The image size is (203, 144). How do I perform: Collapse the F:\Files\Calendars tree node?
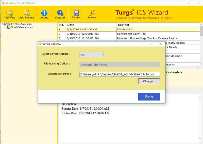3,24
